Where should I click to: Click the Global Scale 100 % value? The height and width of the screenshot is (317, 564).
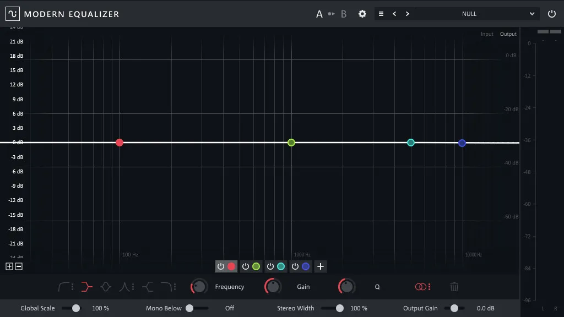click(x=100, y=308)
